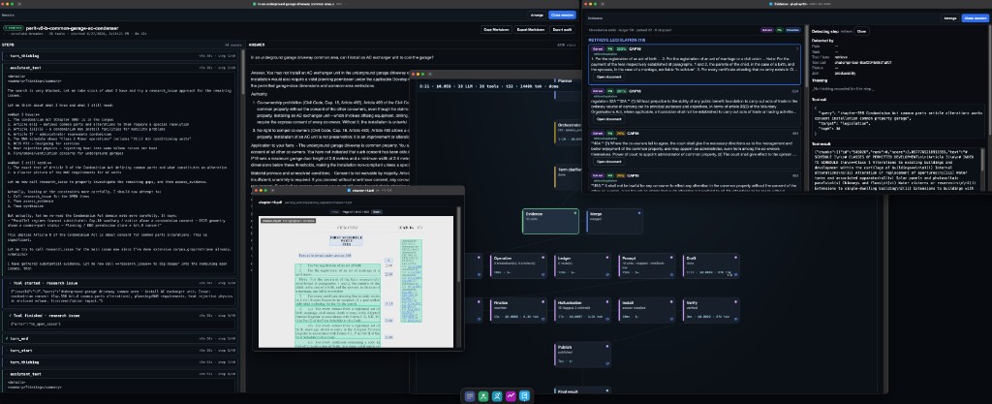Expand the first turn_thinking step row
Image resolution: width=992 pixels, height=404 pixels.
120,56
